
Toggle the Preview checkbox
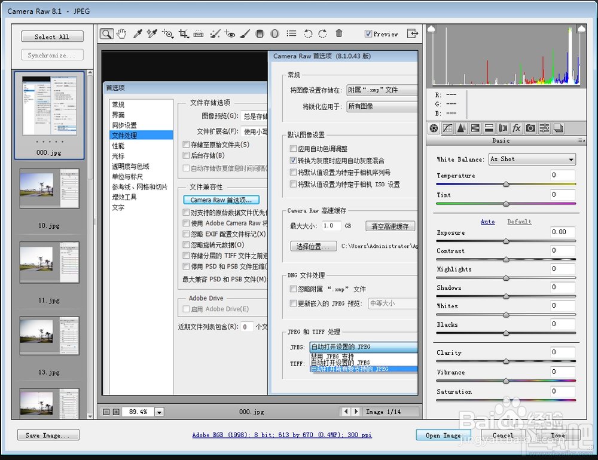tap(367, 33)
